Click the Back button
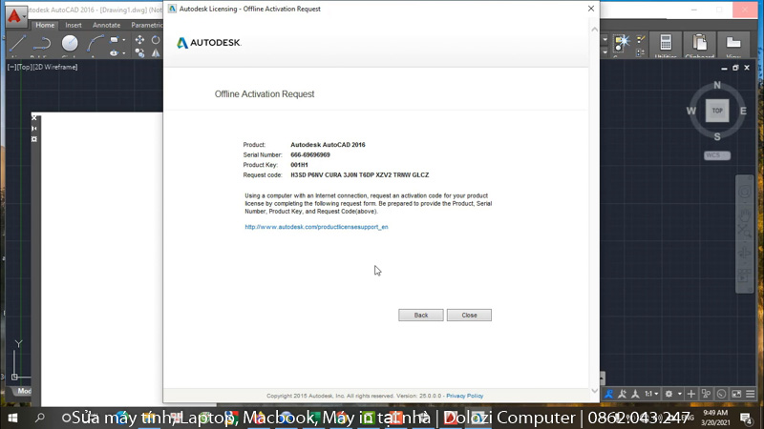 (x=420, y=315)
